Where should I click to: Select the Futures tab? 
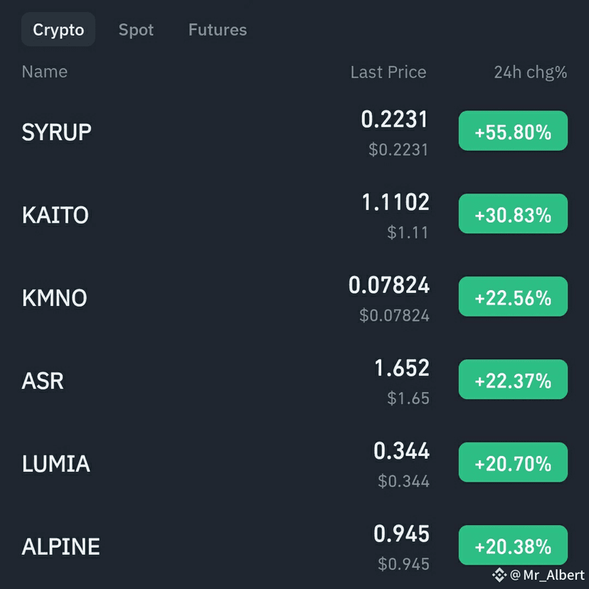218,30
